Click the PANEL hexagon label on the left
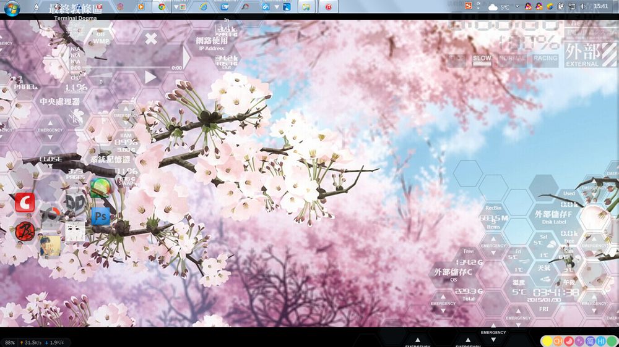This screenshot has height=347, width=619. coord(25,86)
